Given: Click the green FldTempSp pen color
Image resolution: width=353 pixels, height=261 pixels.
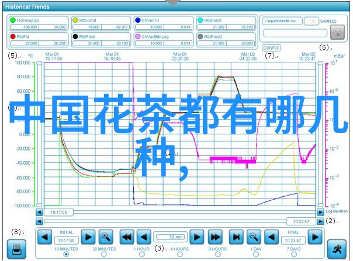Looking at the screenshot, I should pos(13,19).
